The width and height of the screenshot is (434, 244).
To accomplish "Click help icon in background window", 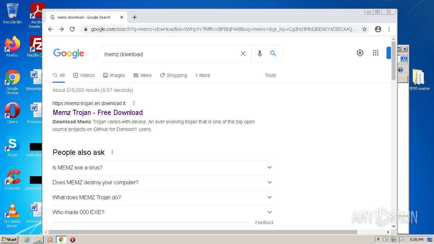I will coord(400,70).
